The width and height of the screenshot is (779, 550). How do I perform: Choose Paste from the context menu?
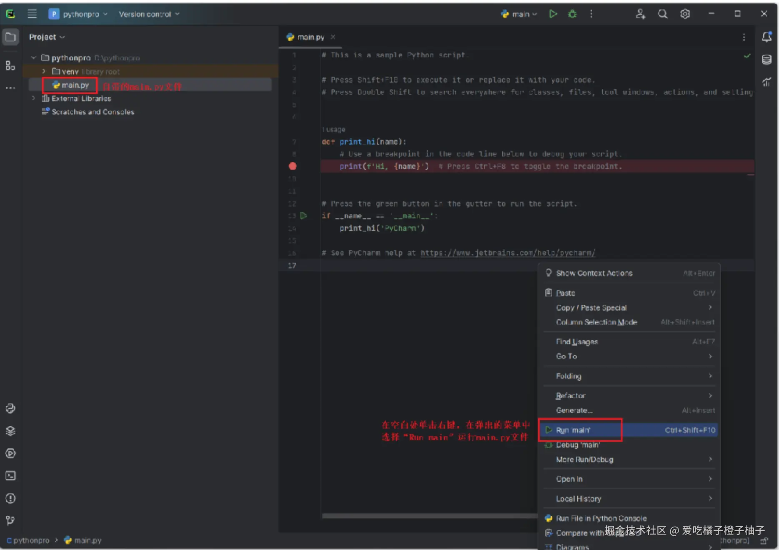pos(629,293)
